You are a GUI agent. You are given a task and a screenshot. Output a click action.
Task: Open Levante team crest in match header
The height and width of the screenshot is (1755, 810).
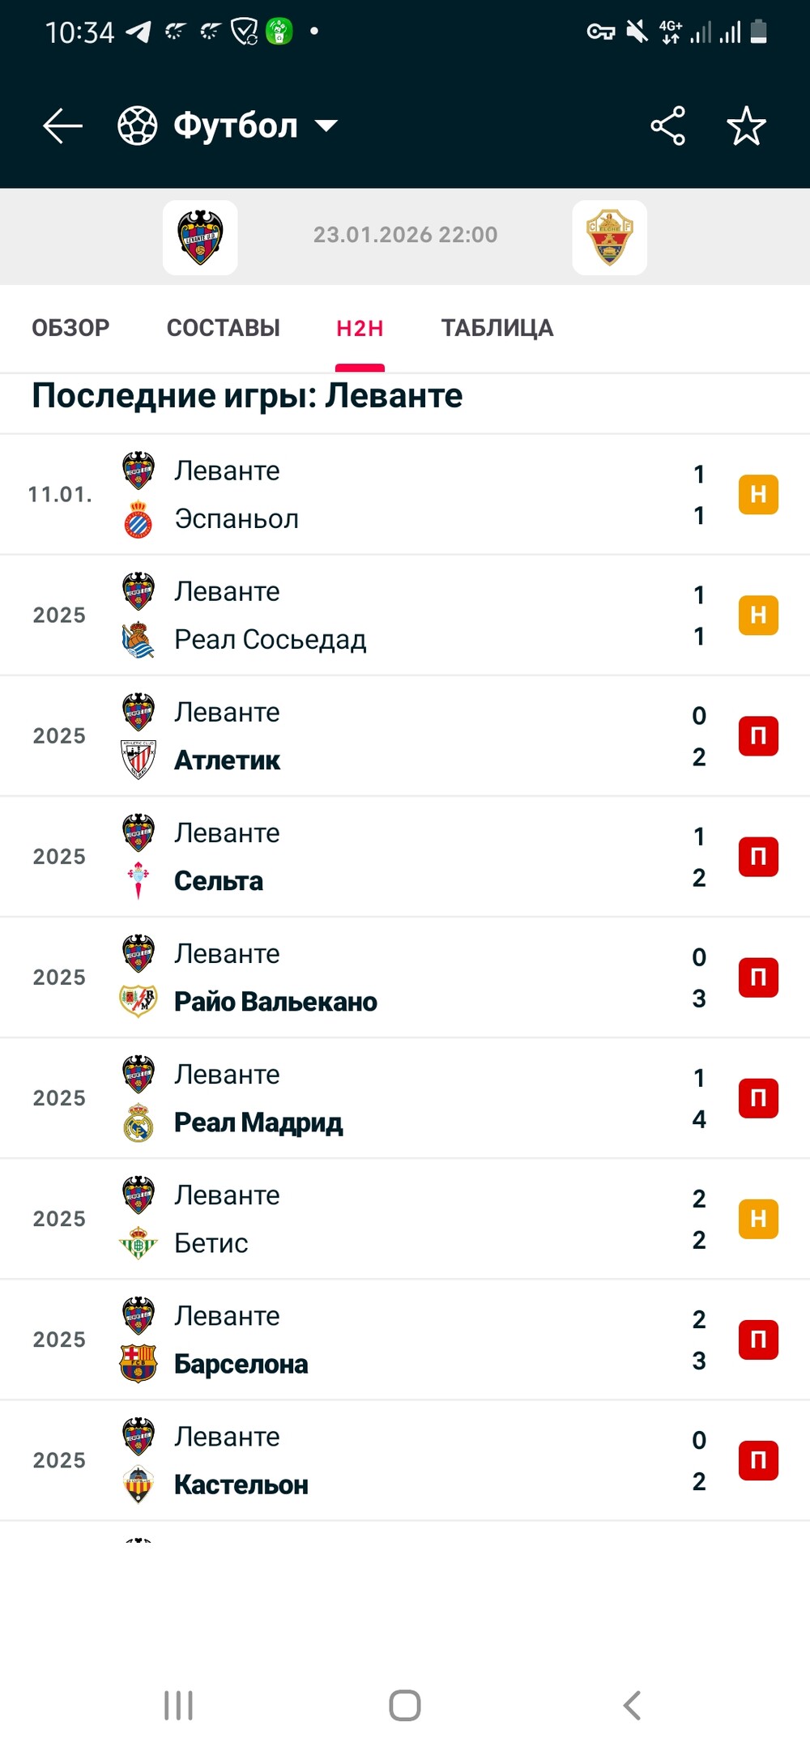(x=200, y=237)
